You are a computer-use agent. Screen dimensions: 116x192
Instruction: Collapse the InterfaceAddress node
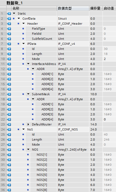click(28, 64)
